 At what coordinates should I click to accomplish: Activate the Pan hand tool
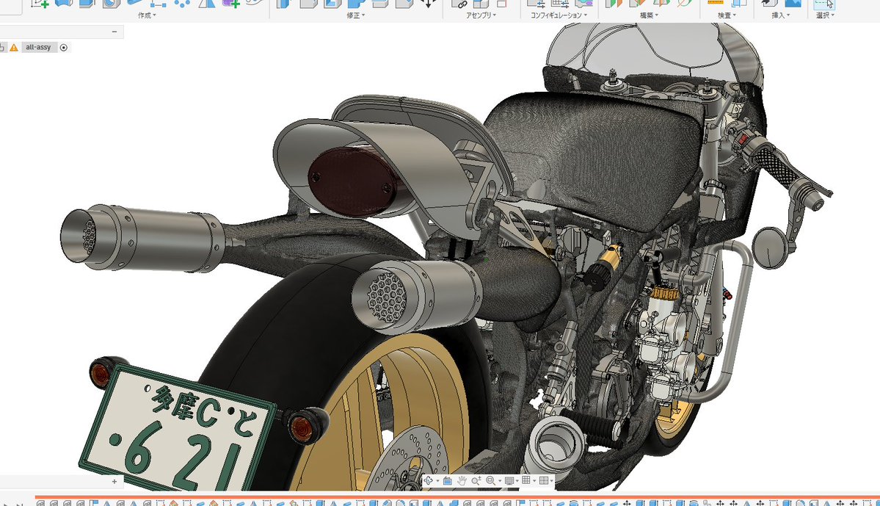tap(462, 481)
